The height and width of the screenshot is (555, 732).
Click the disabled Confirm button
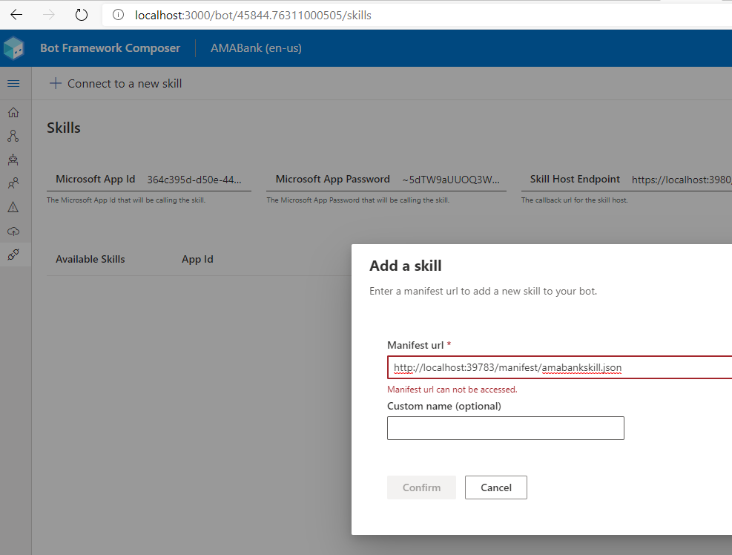[421, 487]
